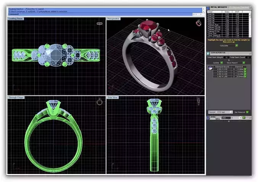Click the DWT column header
258x182 pixels.
pyautogui.click(x=237, y=12)
